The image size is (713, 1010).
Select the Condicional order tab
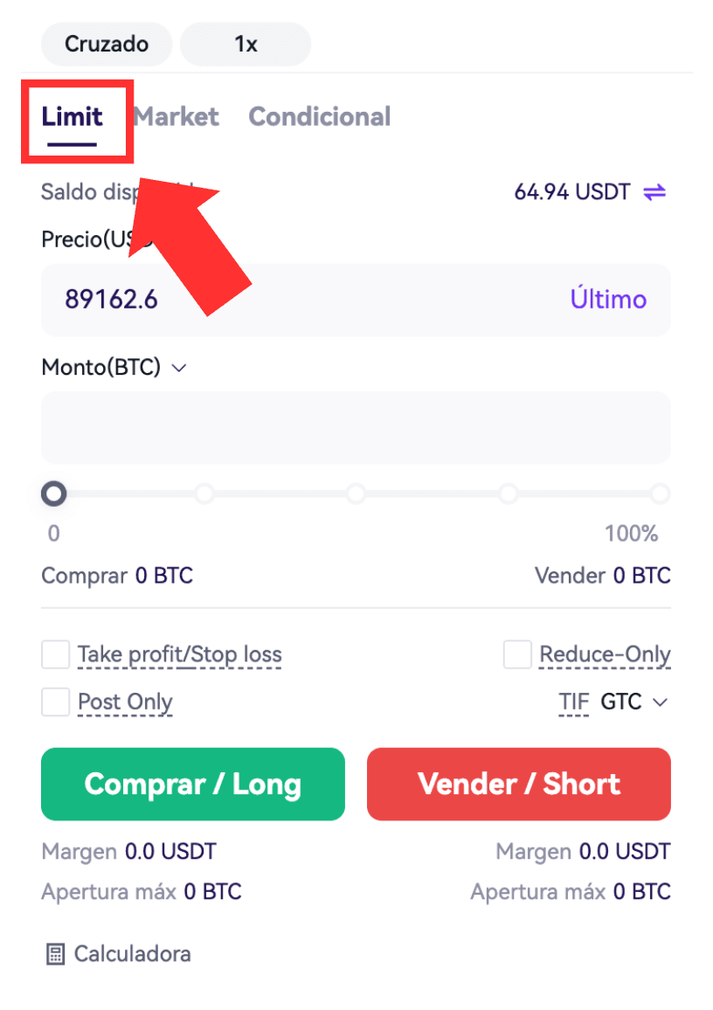(320, 116)
